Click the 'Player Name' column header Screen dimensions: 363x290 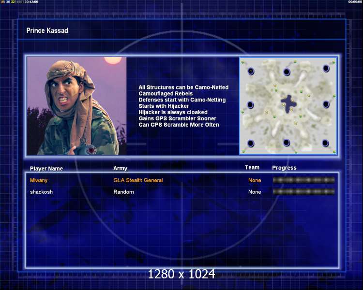pos(46,169)
